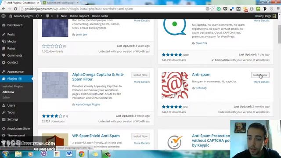The height and width of the screenshot is (158, 281).
Task: Open the plugin Editor submenu link
Action: pos(6,97)
